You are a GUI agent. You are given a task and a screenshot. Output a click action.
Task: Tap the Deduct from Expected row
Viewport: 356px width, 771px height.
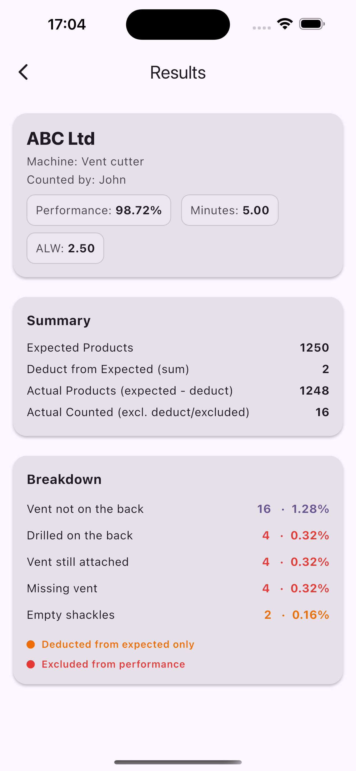pyautogui.click(x=178, y=369)
